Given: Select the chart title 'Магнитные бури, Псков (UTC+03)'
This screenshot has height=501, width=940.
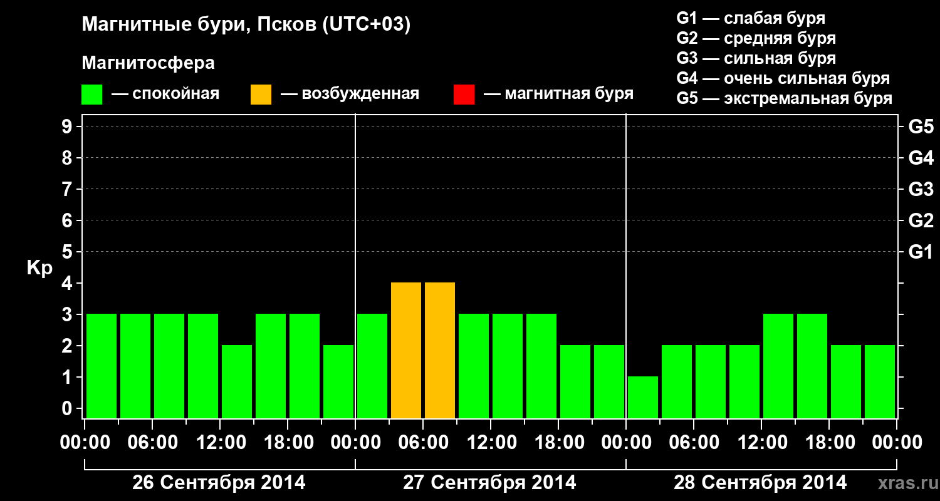Looking at the screenshot, I should pos(246,25).
